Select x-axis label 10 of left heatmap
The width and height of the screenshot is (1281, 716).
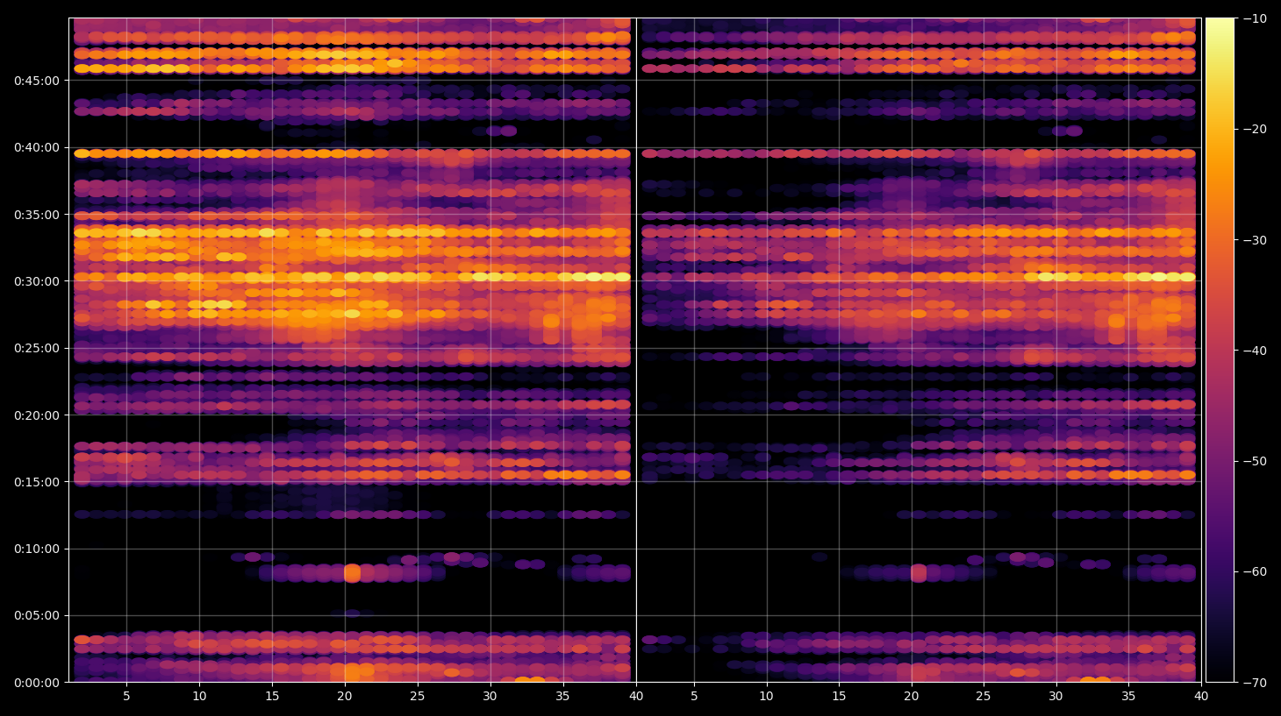pyautogui.click(x=200, y=697)
